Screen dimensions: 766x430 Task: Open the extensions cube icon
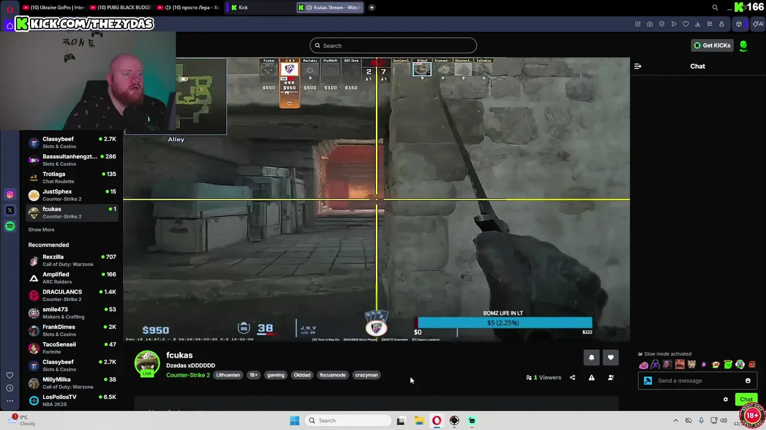click(739, 24)
